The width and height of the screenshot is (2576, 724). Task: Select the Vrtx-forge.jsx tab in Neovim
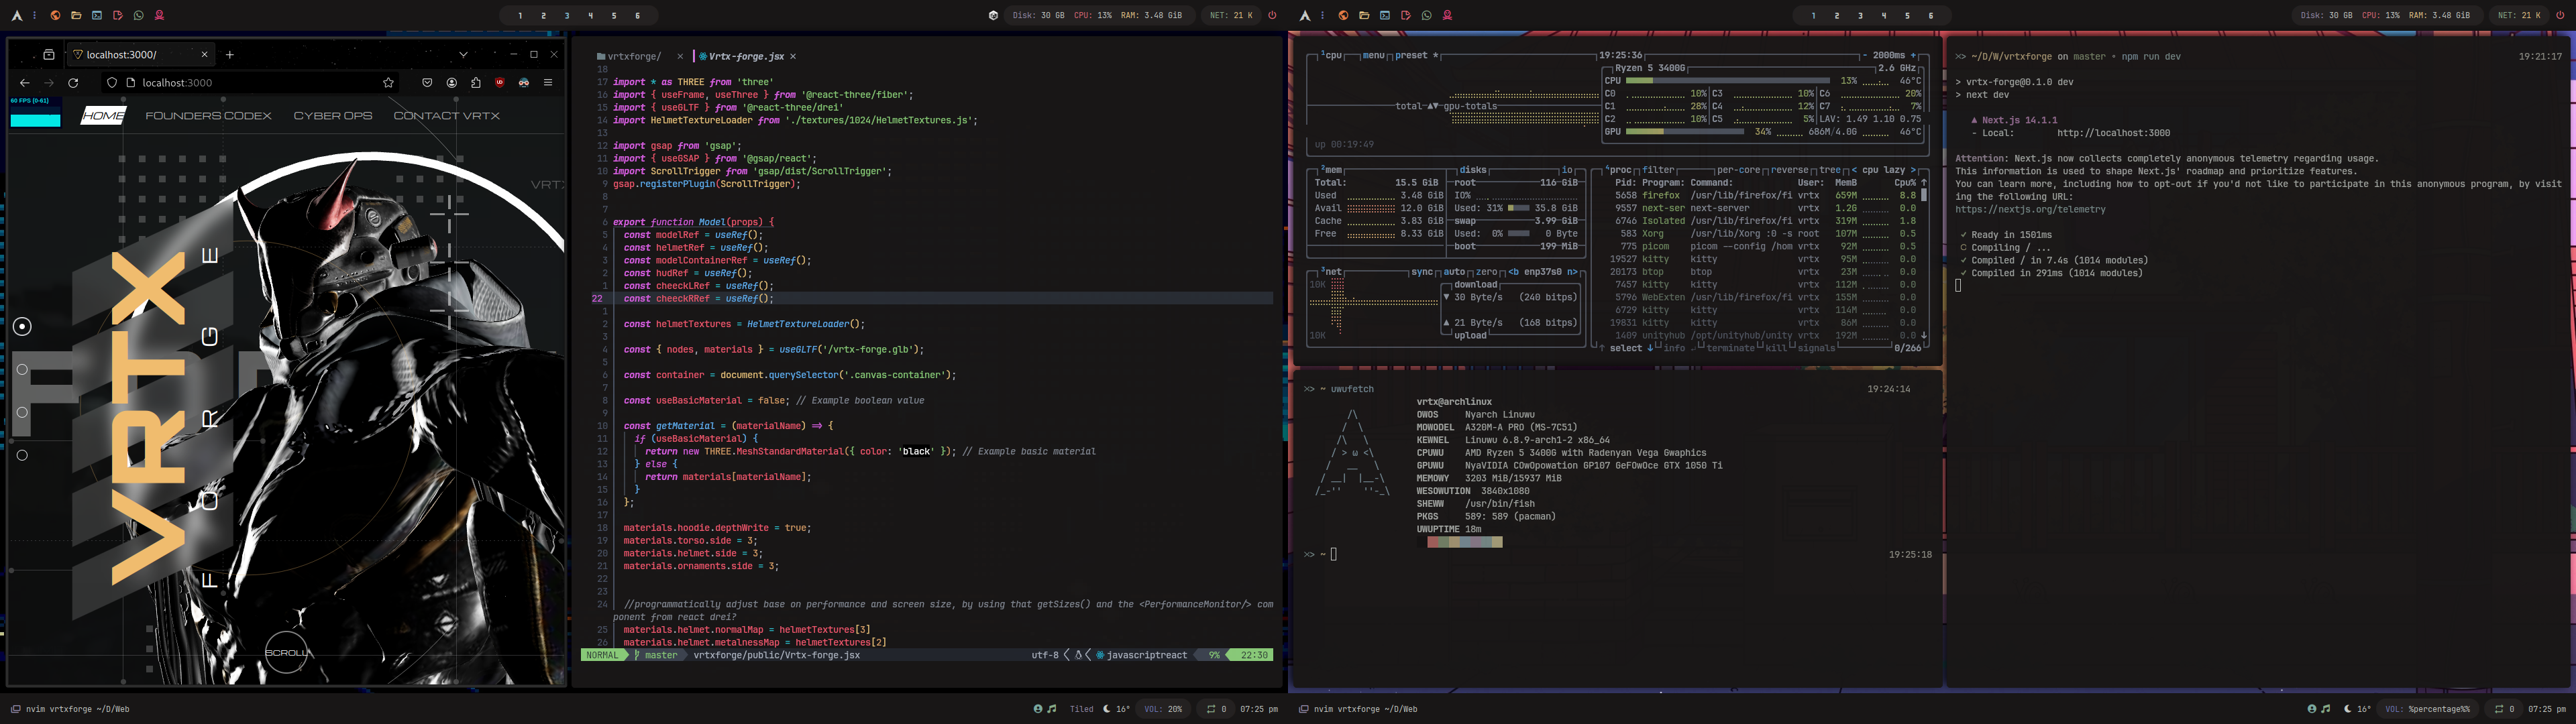coord(745,56)
